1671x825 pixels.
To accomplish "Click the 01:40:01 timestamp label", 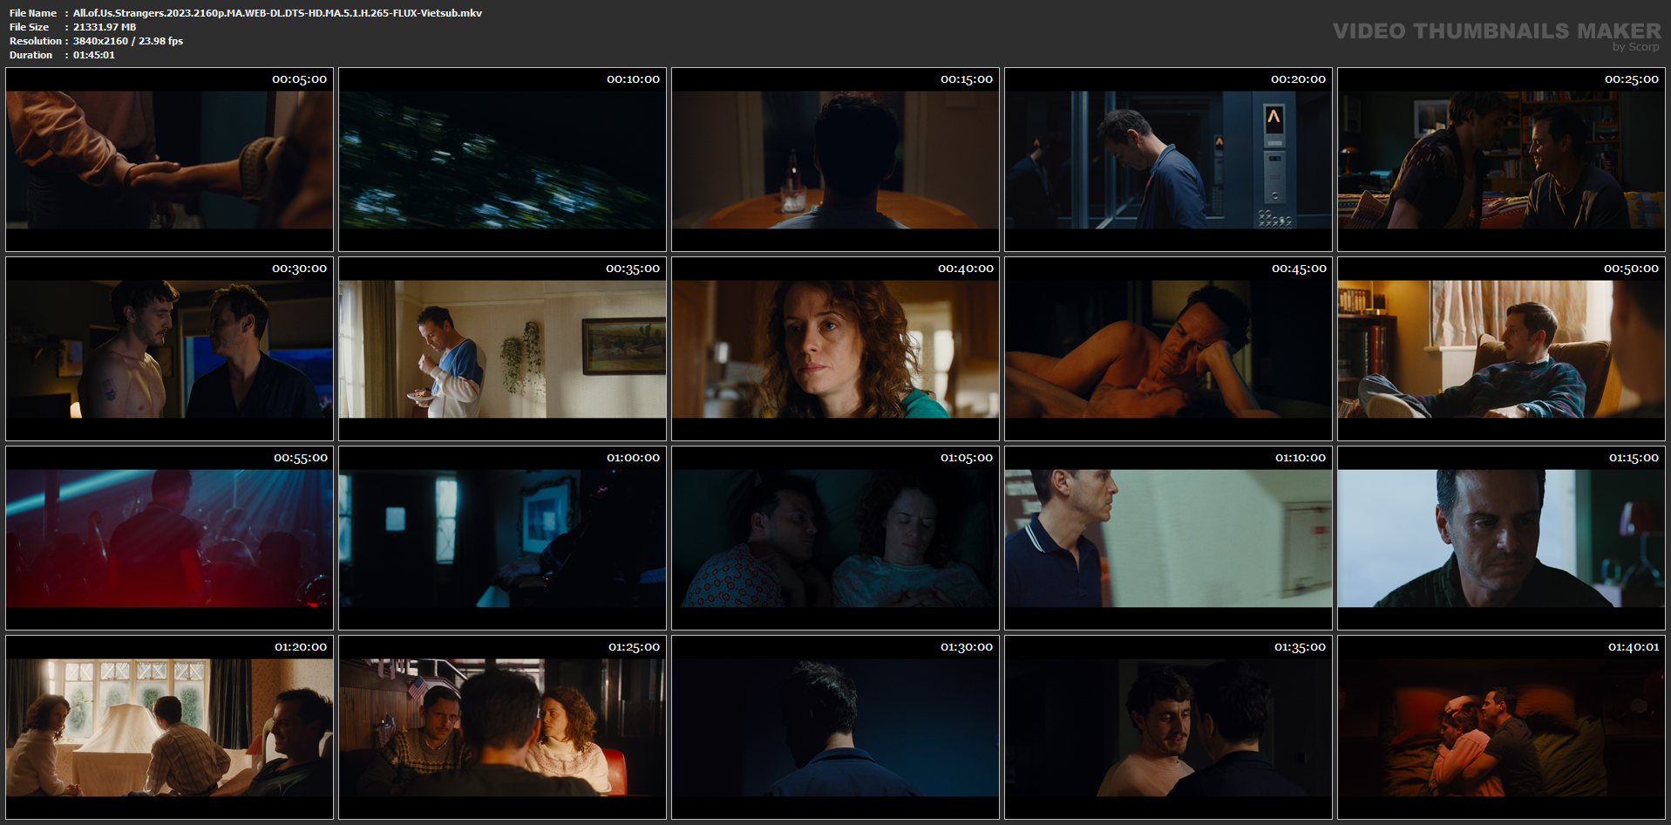I will [1634, 647].
